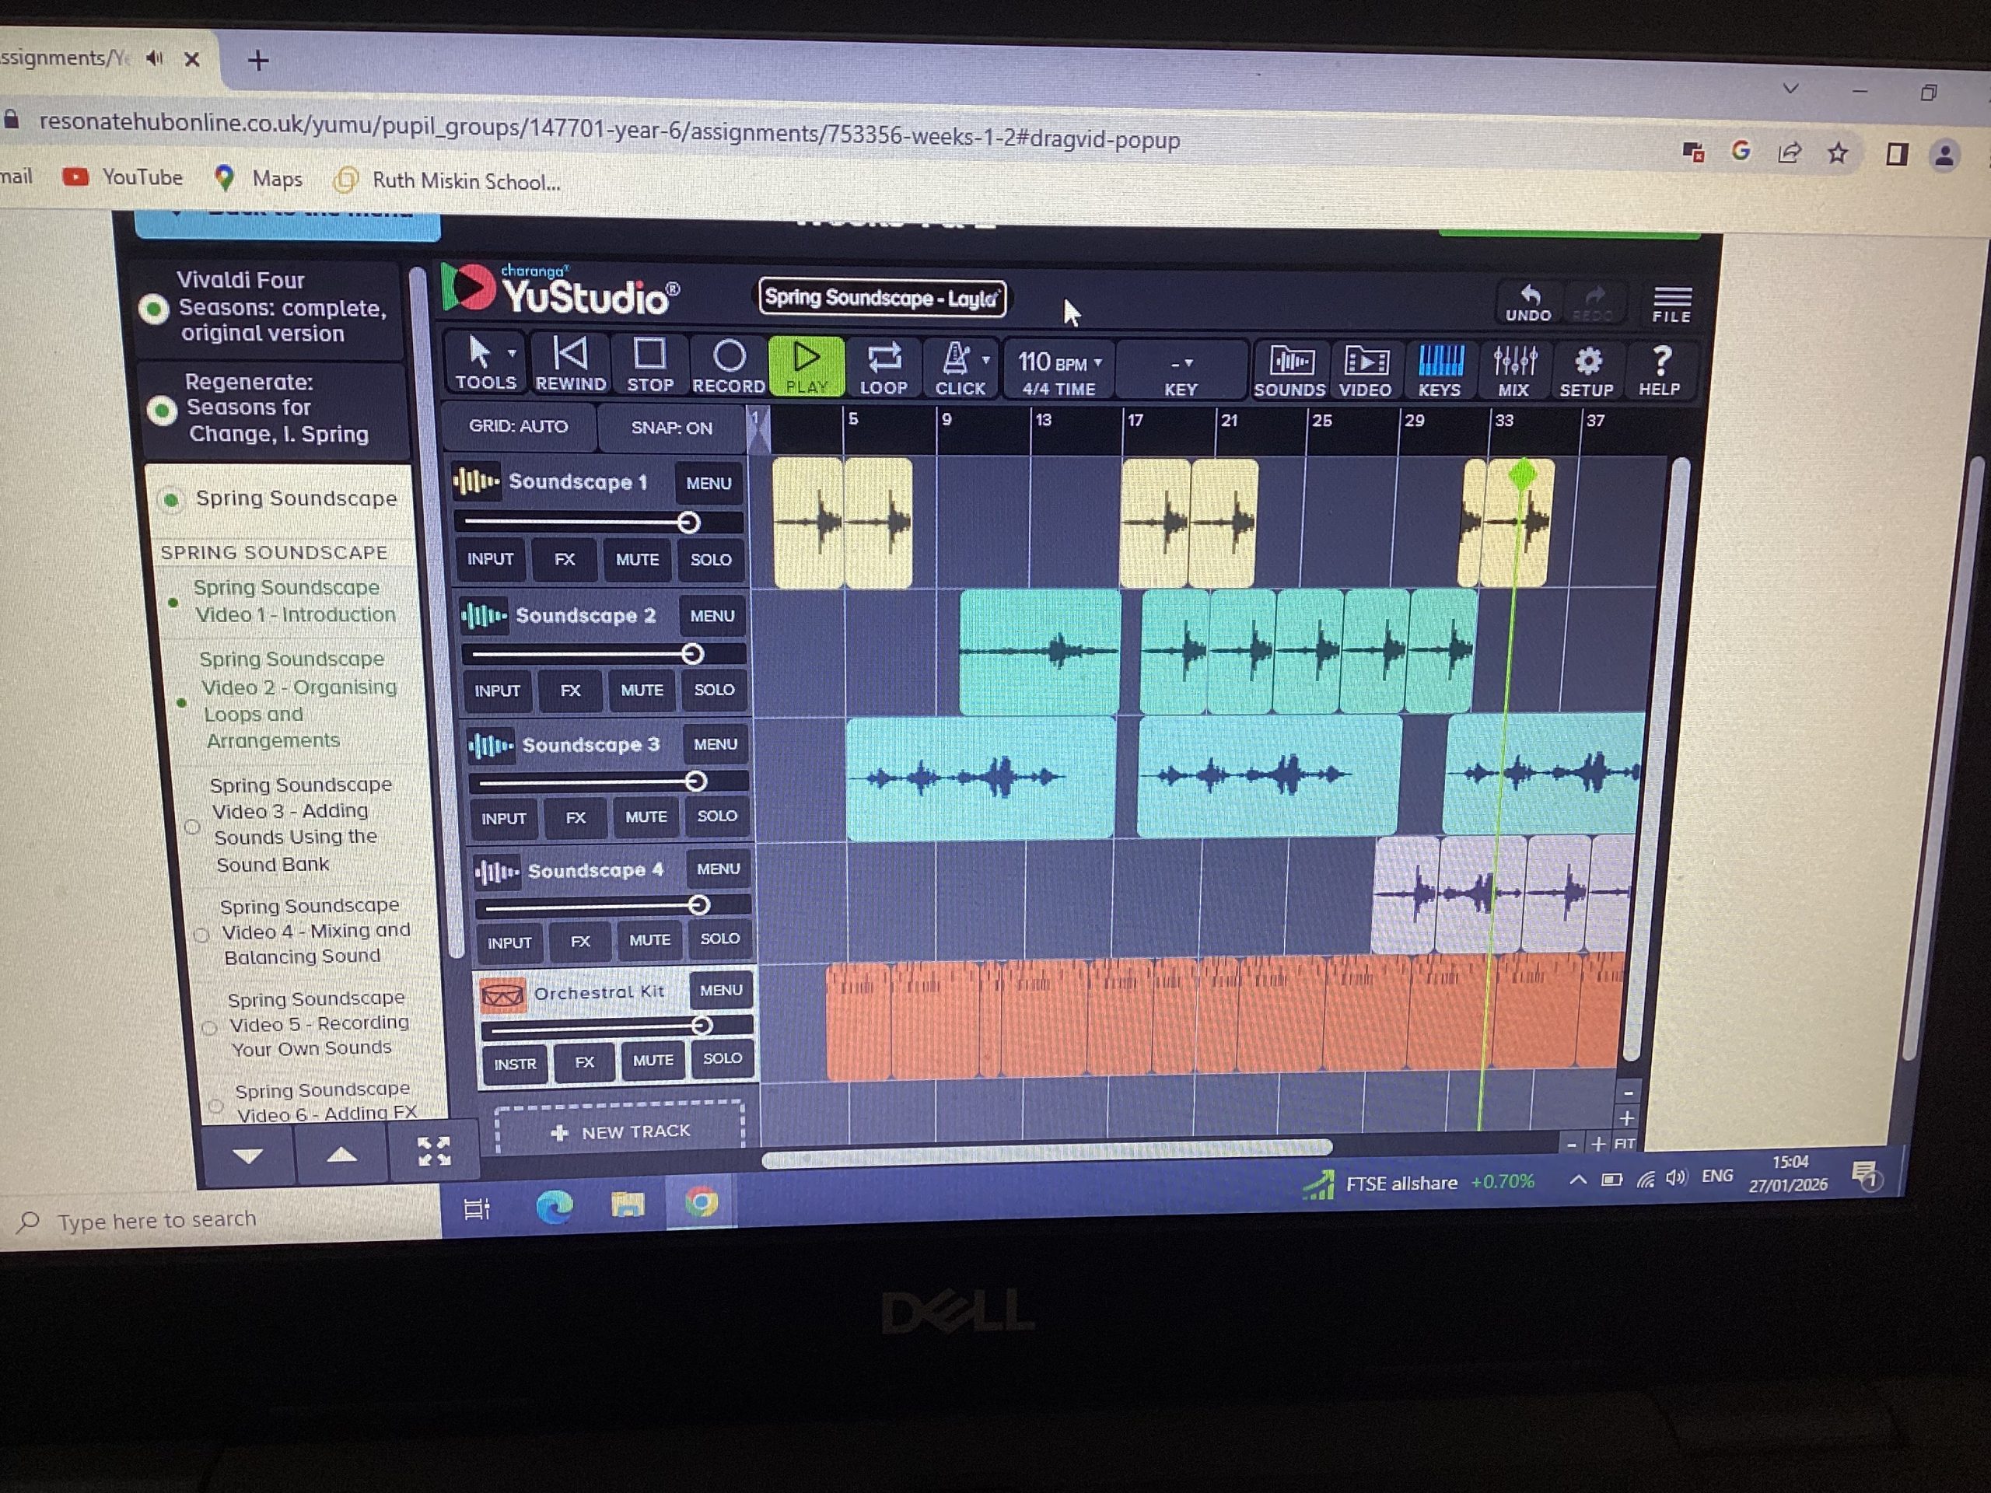Expand the Tools pointer dropdown arrow

click(513, 354)
